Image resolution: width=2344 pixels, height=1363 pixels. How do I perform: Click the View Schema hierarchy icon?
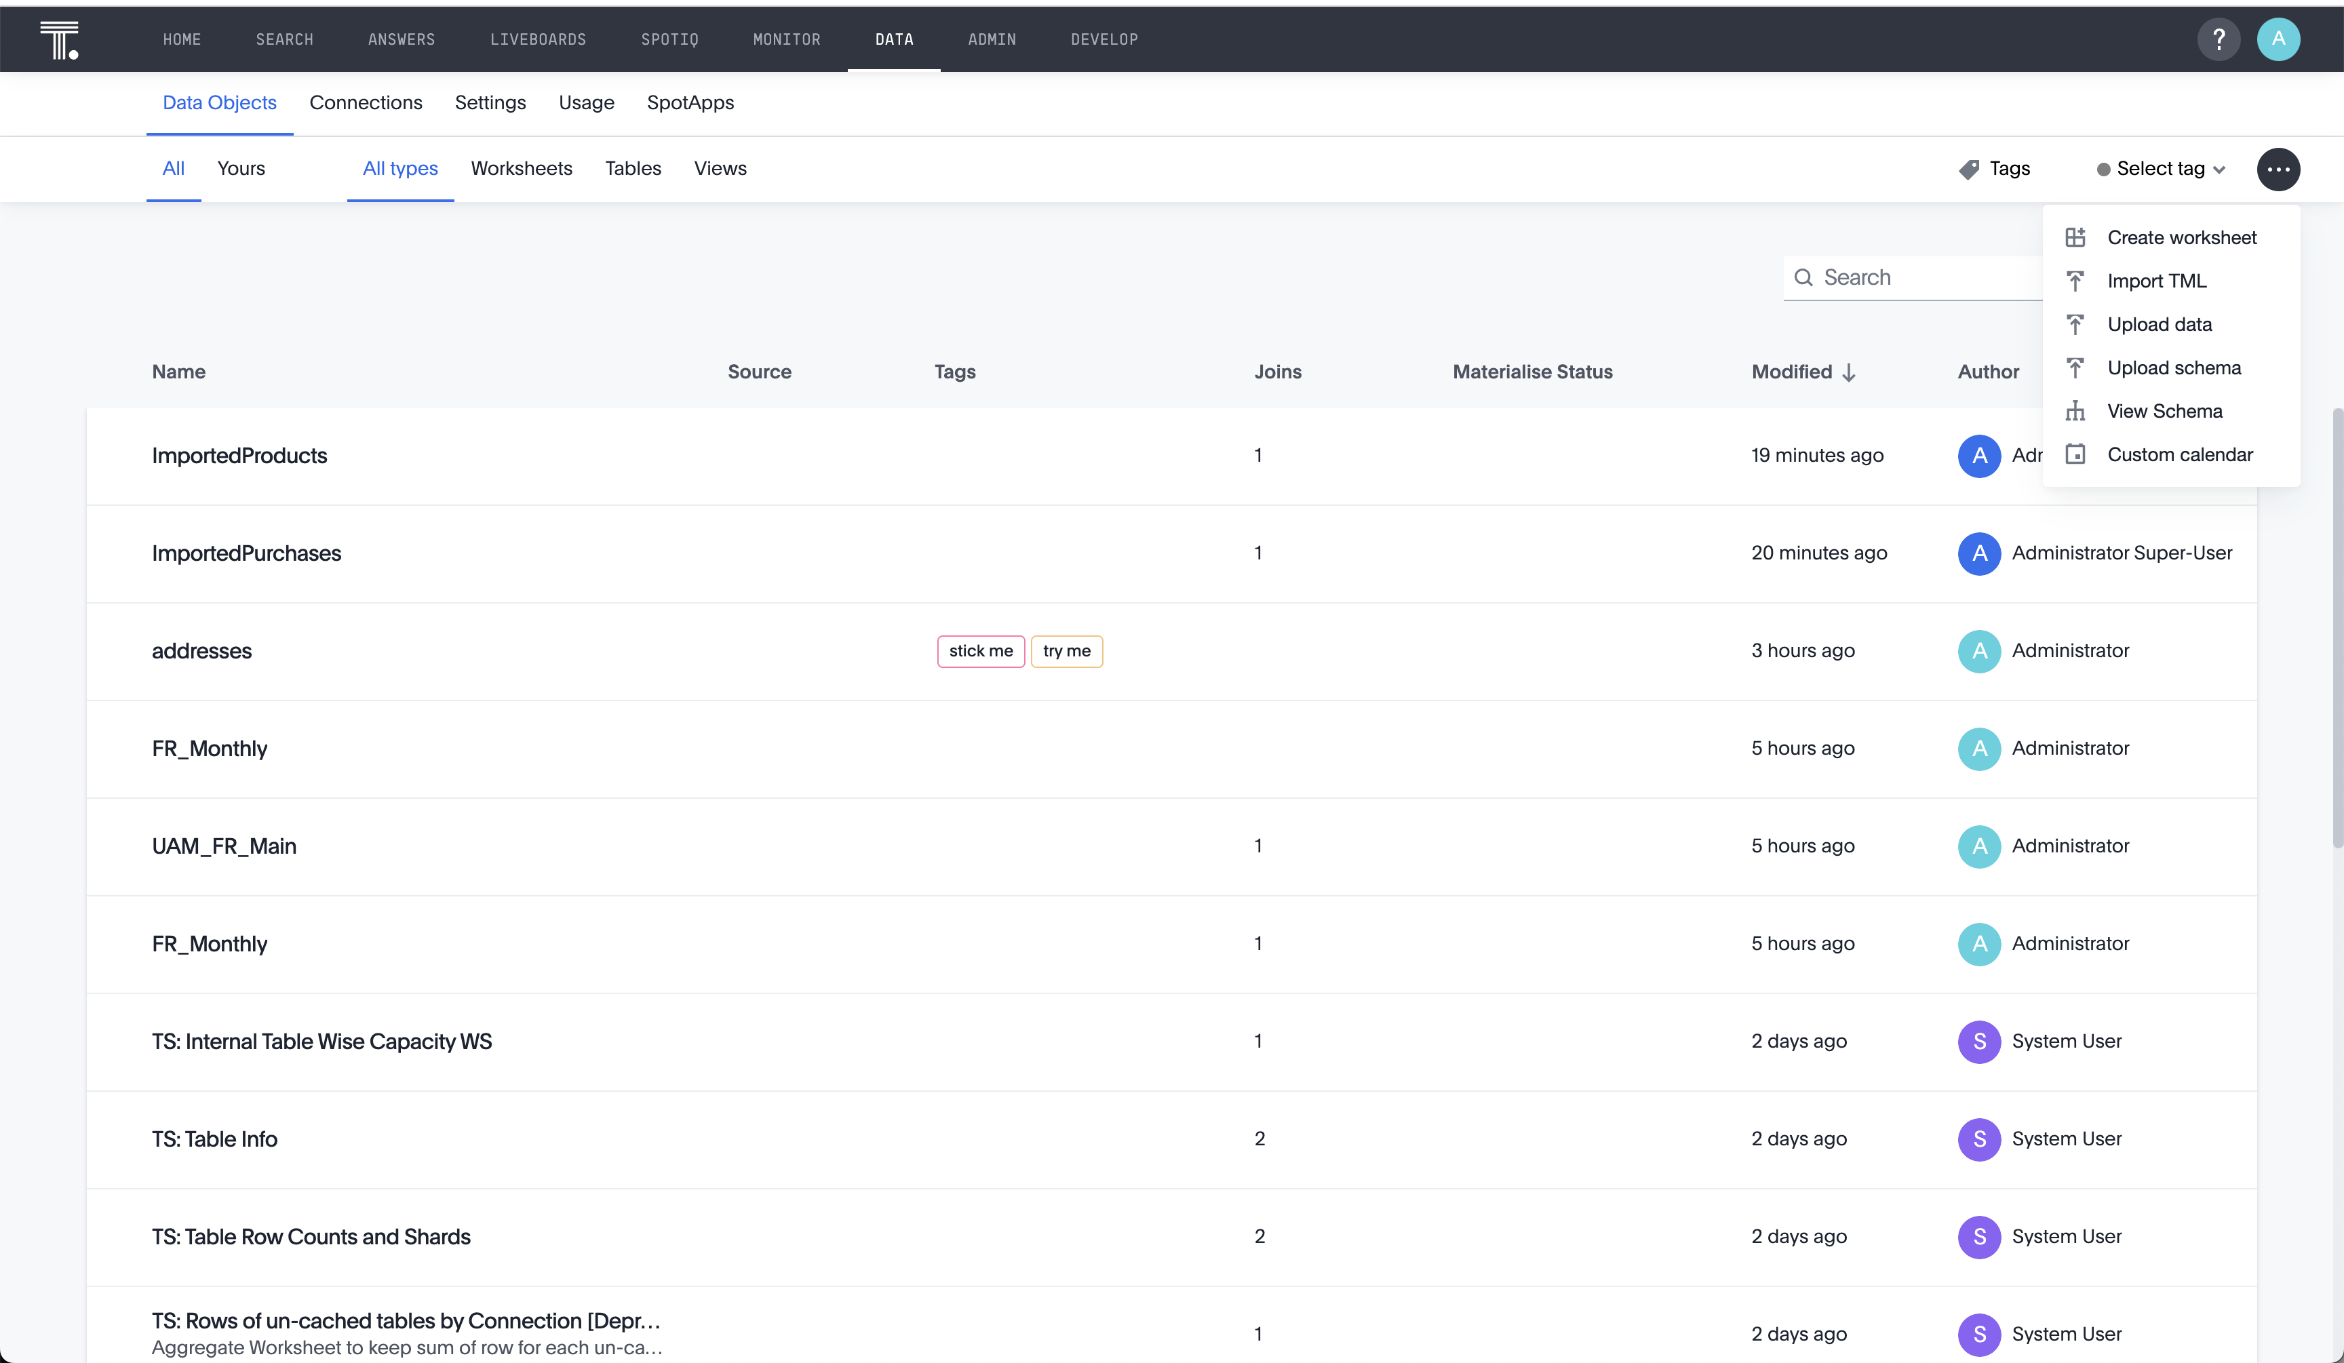click(2075, 411)
